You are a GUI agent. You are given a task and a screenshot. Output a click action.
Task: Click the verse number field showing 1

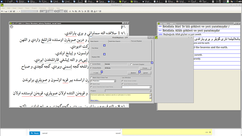point(61,11)
